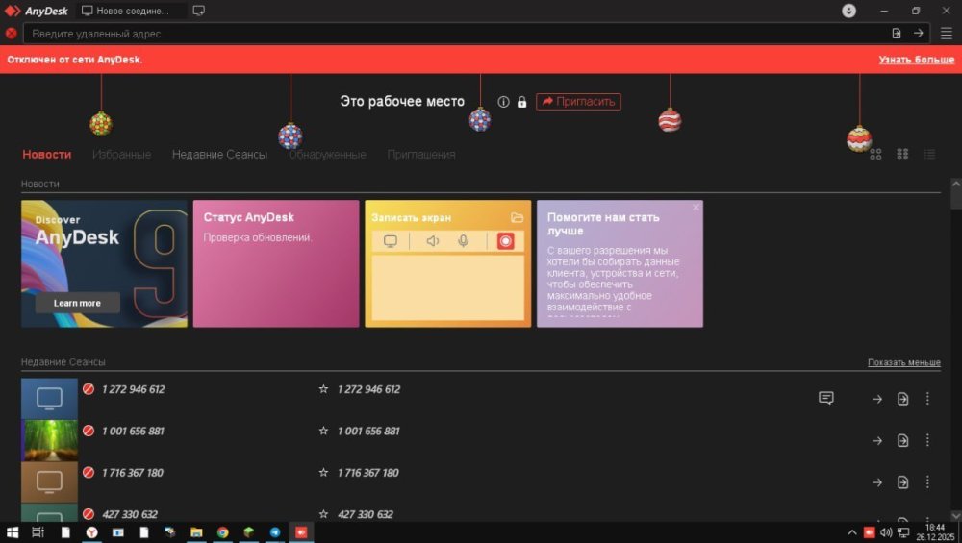Select the Приглашения tab

[x=421, y=155]
